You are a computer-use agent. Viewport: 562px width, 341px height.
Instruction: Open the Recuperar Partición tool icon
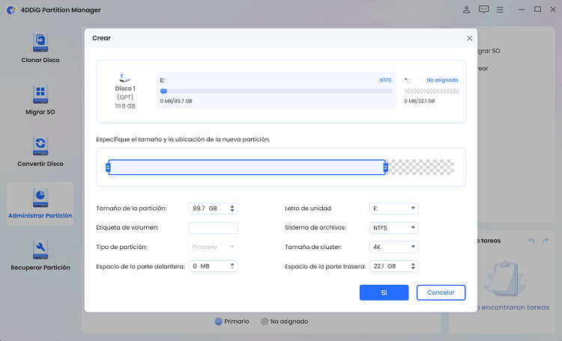40,249
